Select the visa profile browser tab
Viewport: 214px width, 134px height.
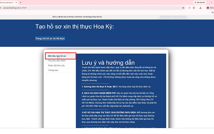(x=8, y=2)
